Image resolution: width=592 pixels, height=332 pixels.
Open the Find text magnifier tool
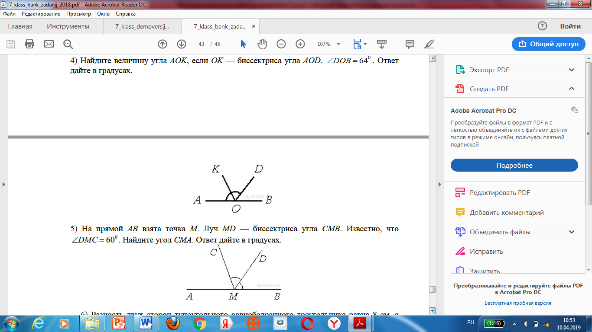click(68, 44)
